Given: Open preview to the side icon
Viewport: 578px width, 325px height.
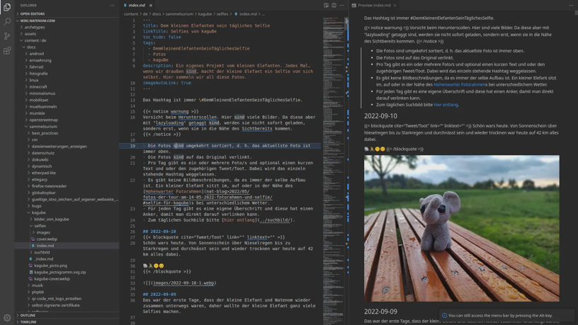Looking at the screenshot, I should pyautogui.click(x=327, y=6).
